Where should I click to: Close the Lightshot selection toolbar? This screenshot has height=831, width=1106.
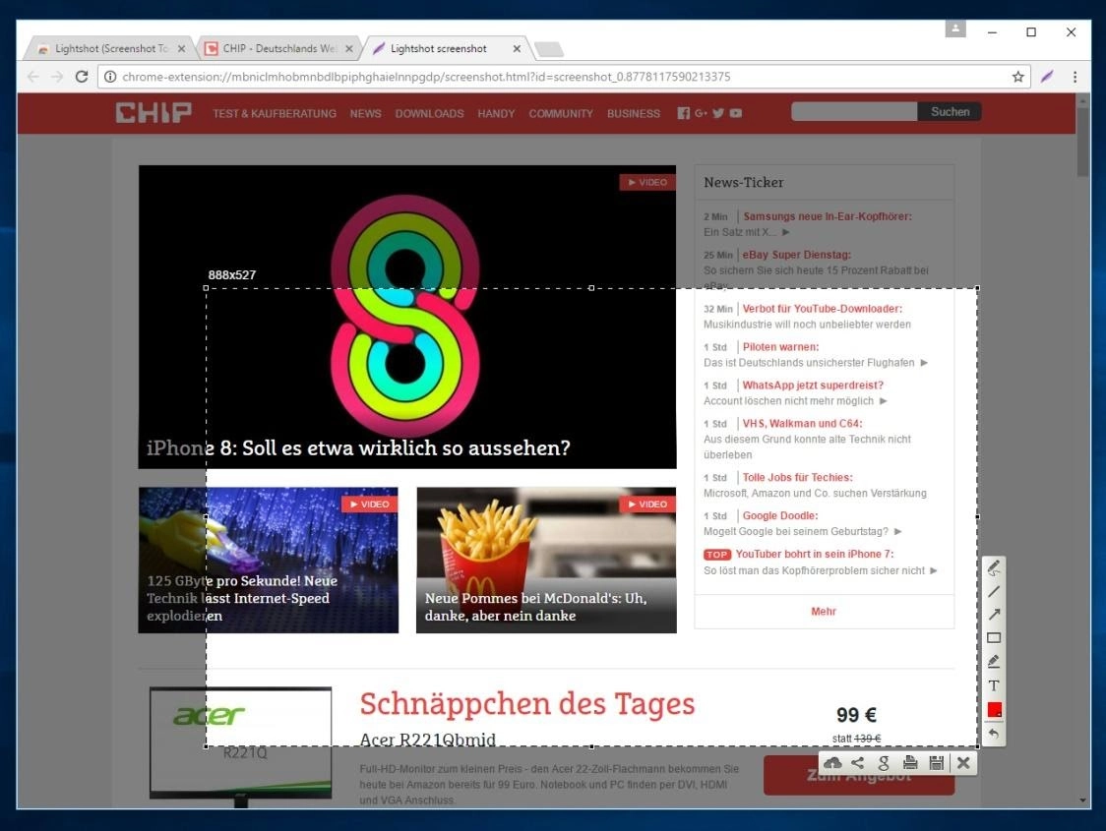963,762
